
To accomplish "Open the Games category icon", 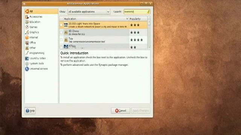I will point(27,27).
